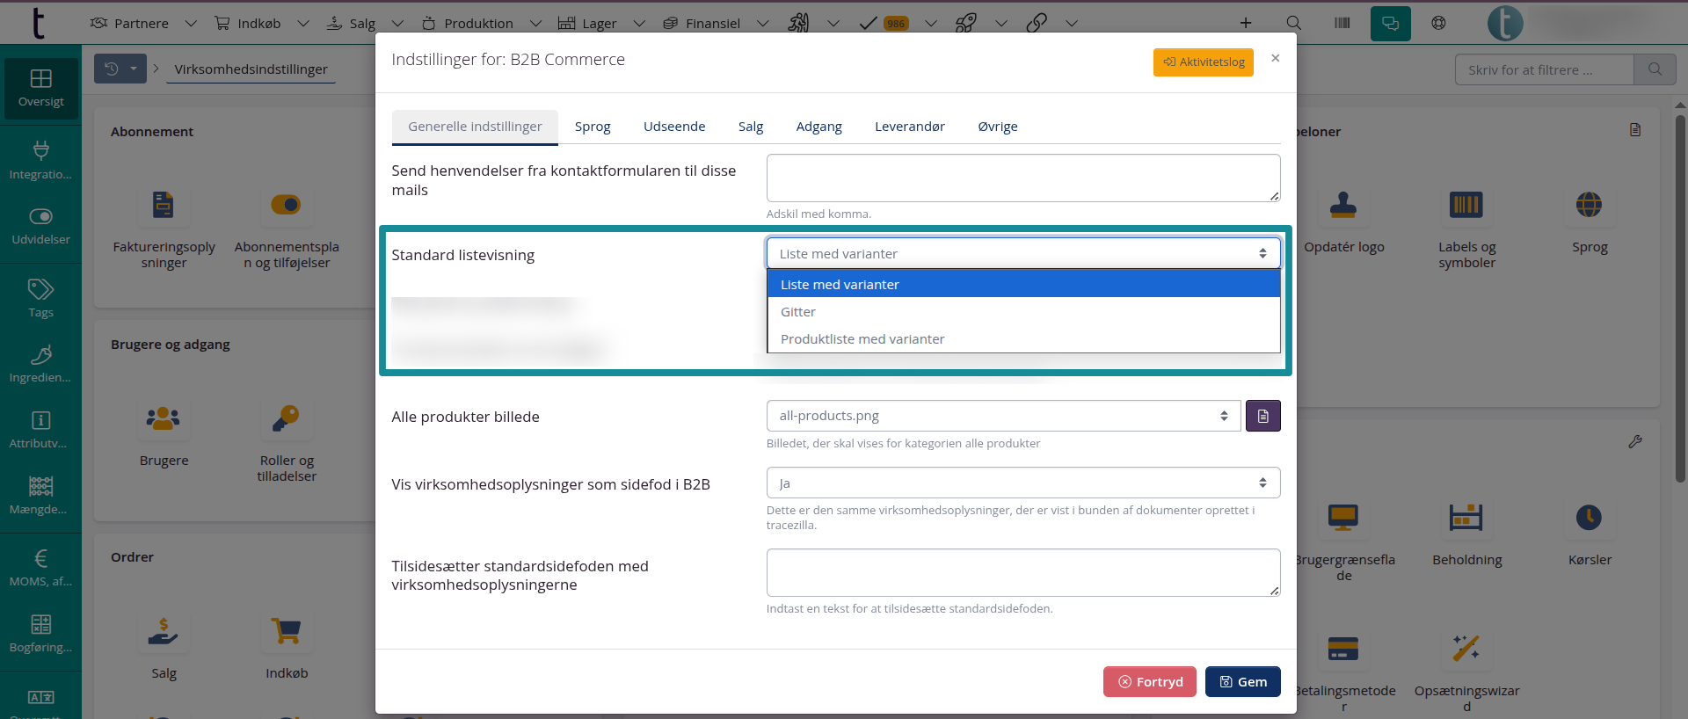This screenshot has height=719, width=1688.
Task: Open Roller og tilladelser tile
Action: tap(287, 443)
